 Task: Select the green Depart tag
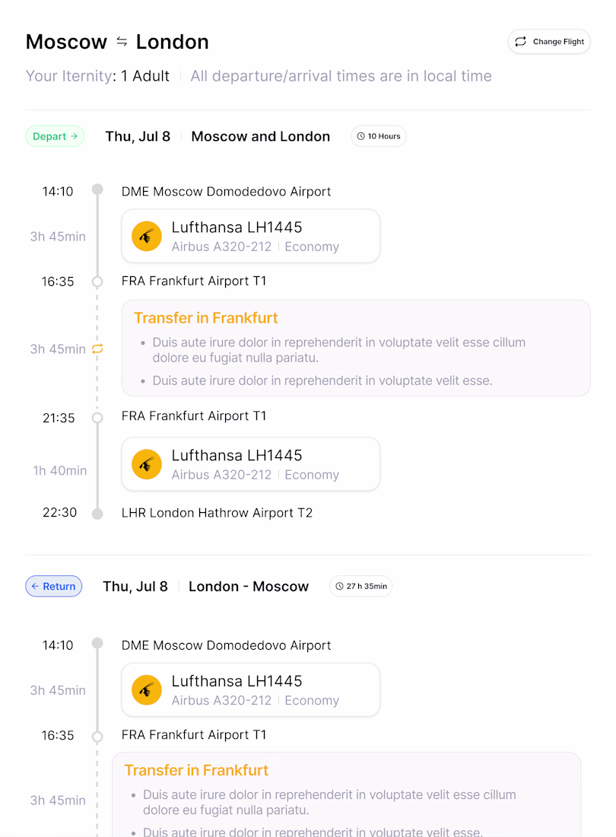tap(55, 136)
